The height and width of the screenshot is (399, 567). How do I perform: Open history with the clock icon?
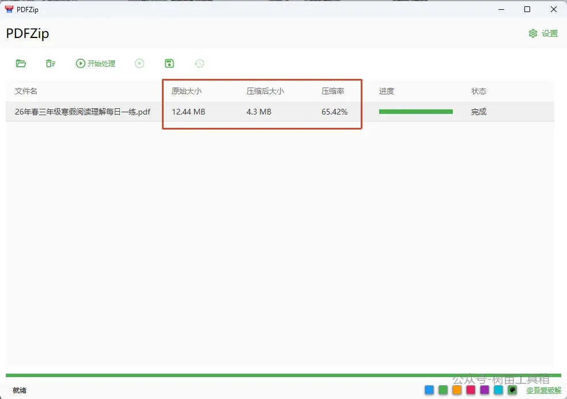[199, 63]
